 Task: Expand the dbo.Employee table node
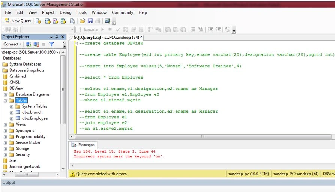[x=12, y=119]
